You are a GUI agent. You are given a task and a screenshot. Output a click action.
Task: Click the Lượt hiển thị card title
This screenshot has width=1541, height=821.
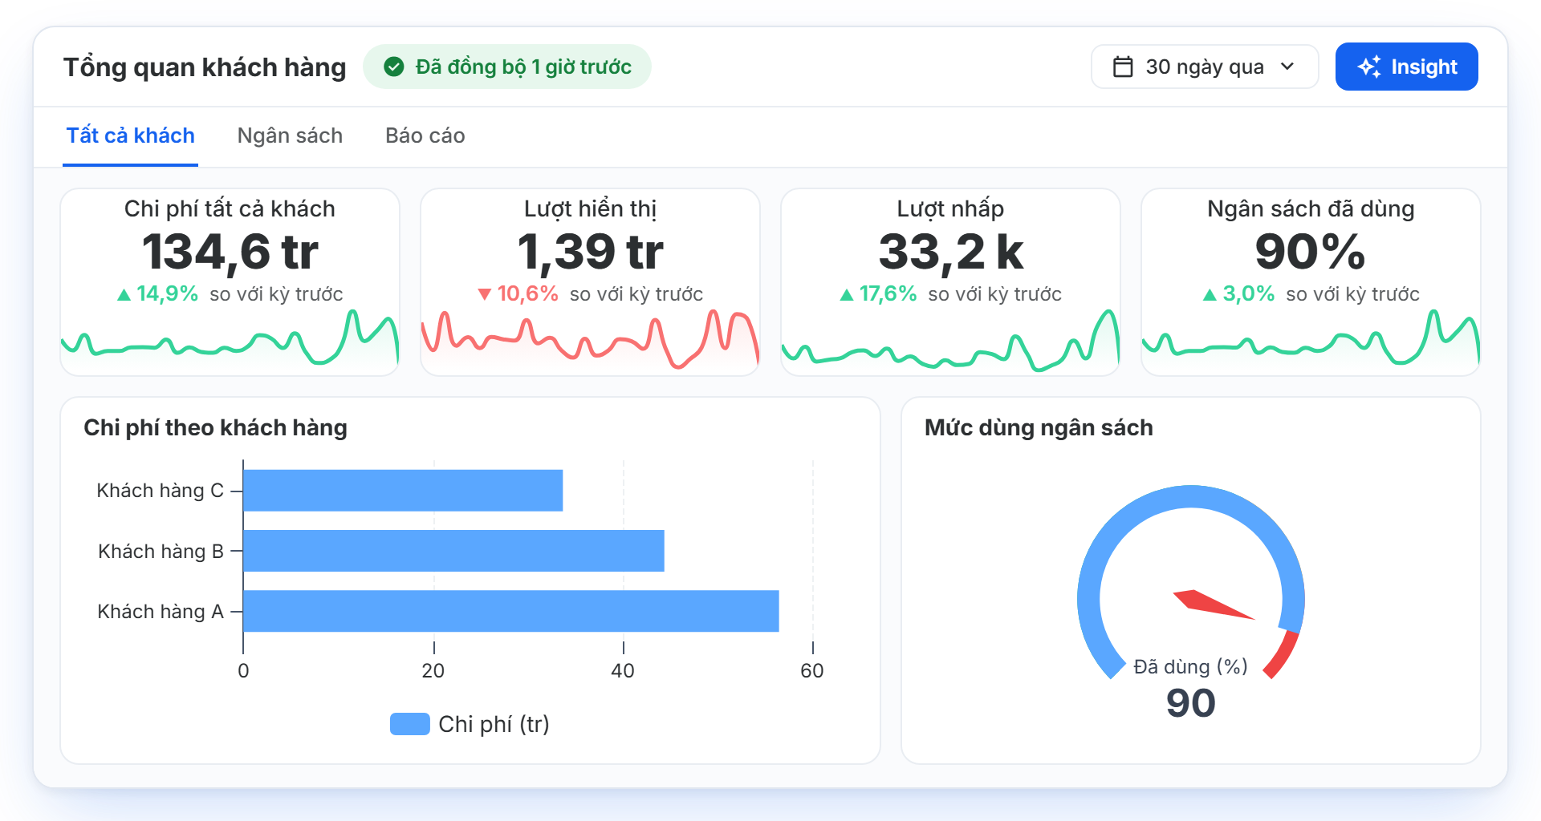click(591, 209)
